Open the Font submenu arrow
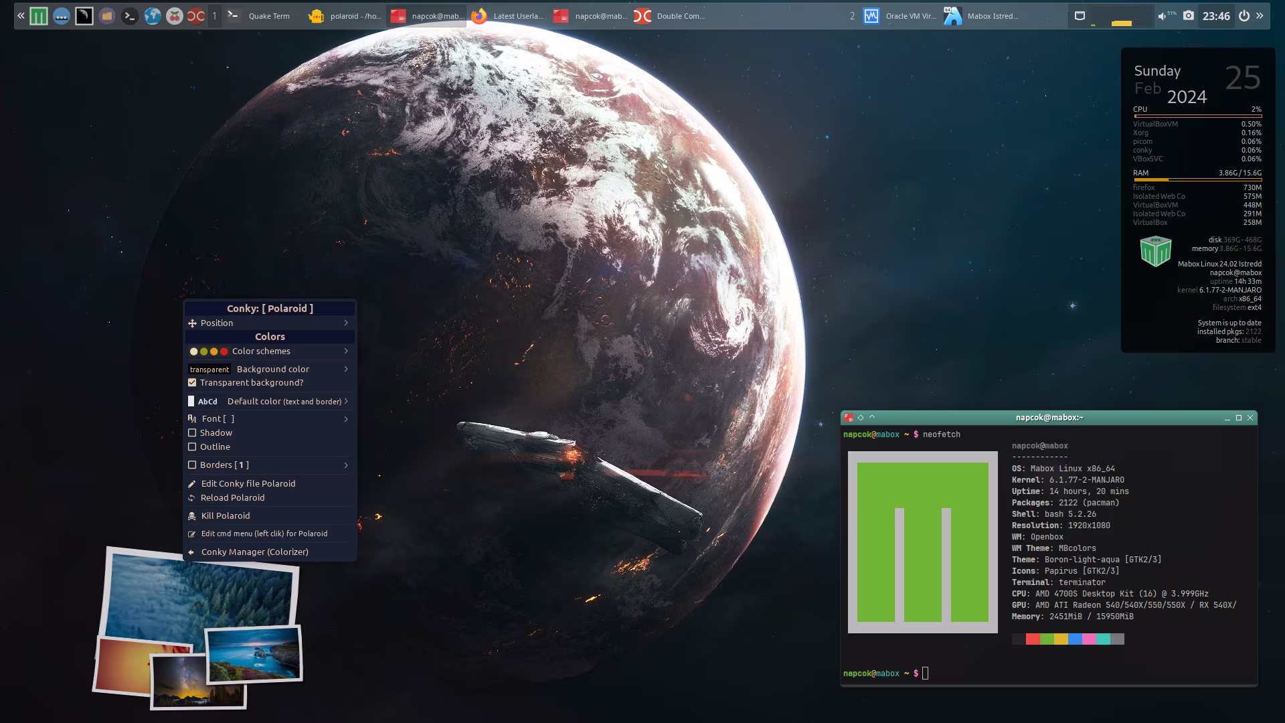 pyautogui.click(x=345, y=418)
